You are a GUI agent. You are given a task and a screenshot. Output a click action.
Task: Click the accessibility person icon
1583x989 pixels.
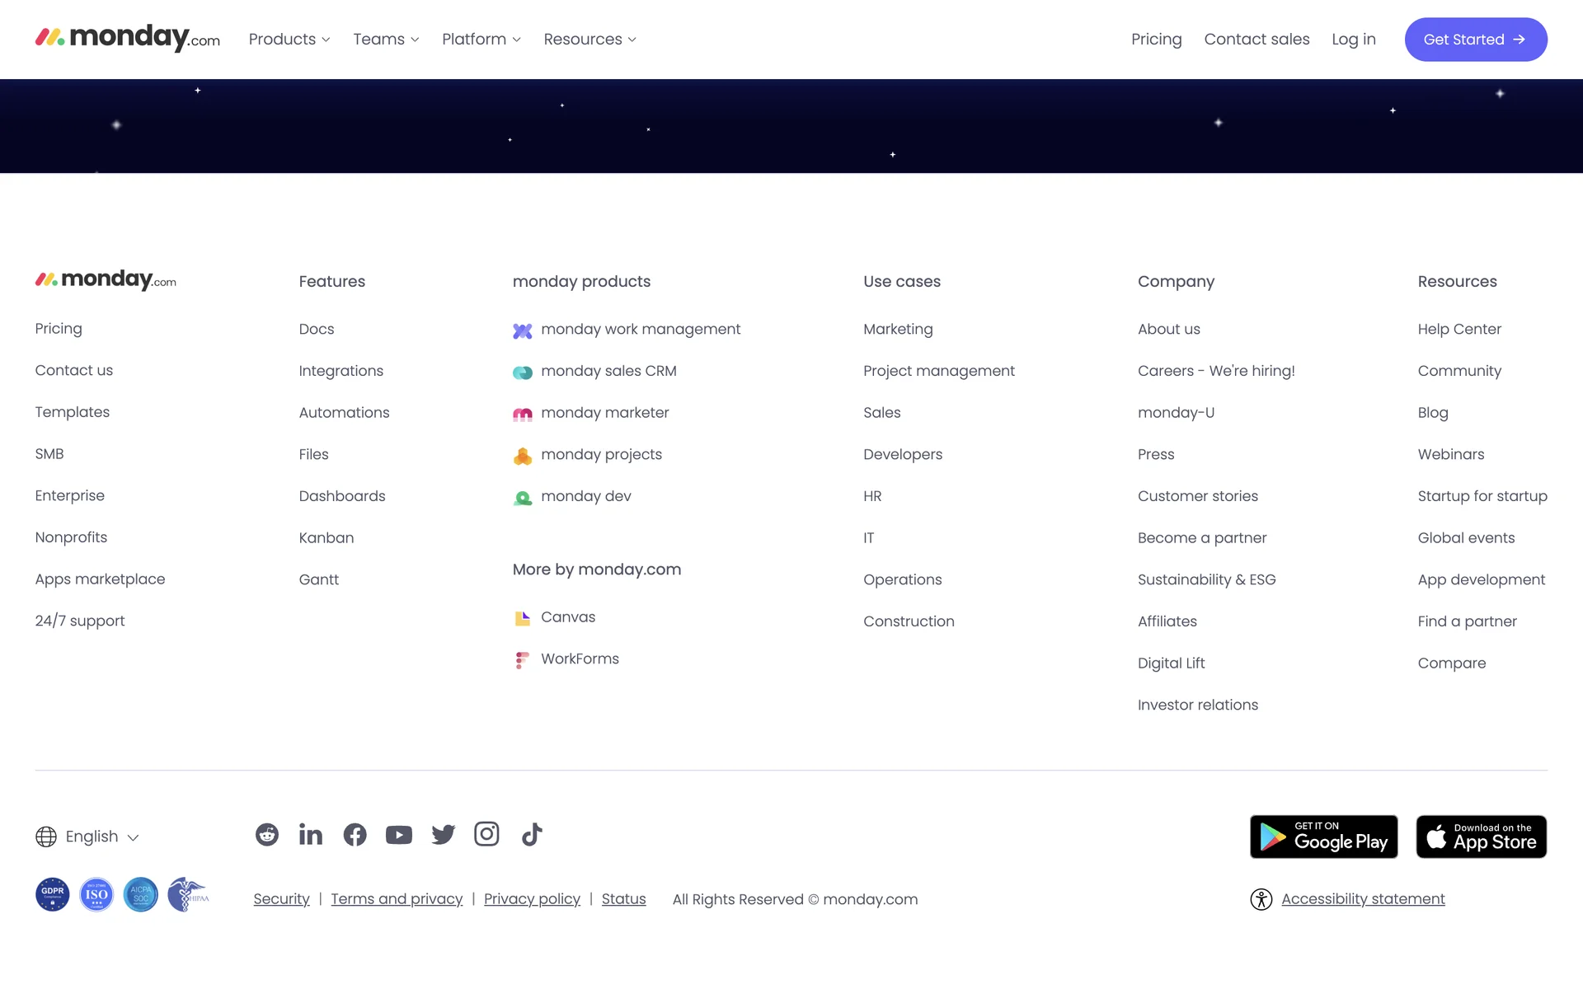[x=1261, y=899]
